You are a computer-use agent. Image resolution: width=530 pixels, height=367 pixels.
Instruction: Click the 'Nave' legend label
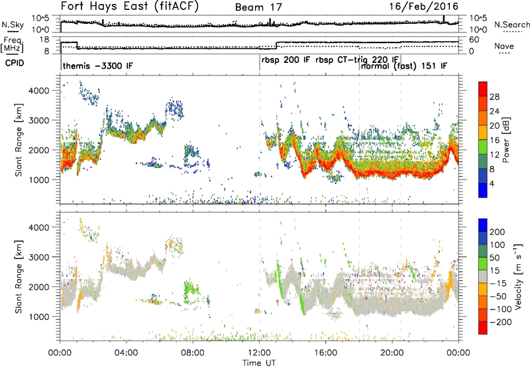tap(503, 46)
